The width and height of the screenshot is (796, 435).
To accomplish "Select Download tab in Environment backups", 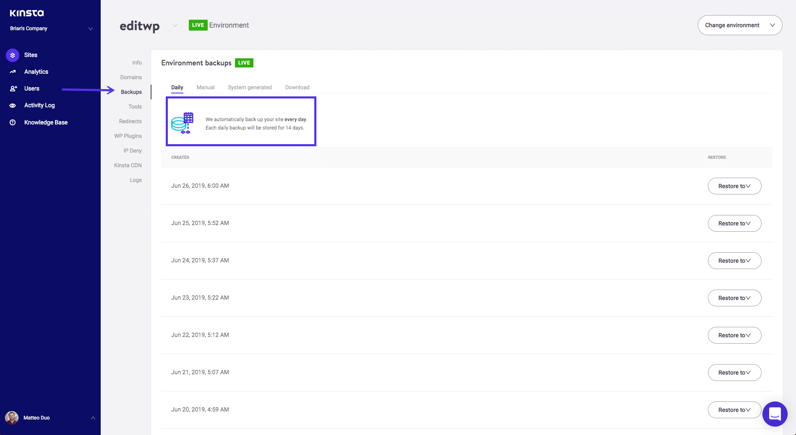I will point(297,87).
